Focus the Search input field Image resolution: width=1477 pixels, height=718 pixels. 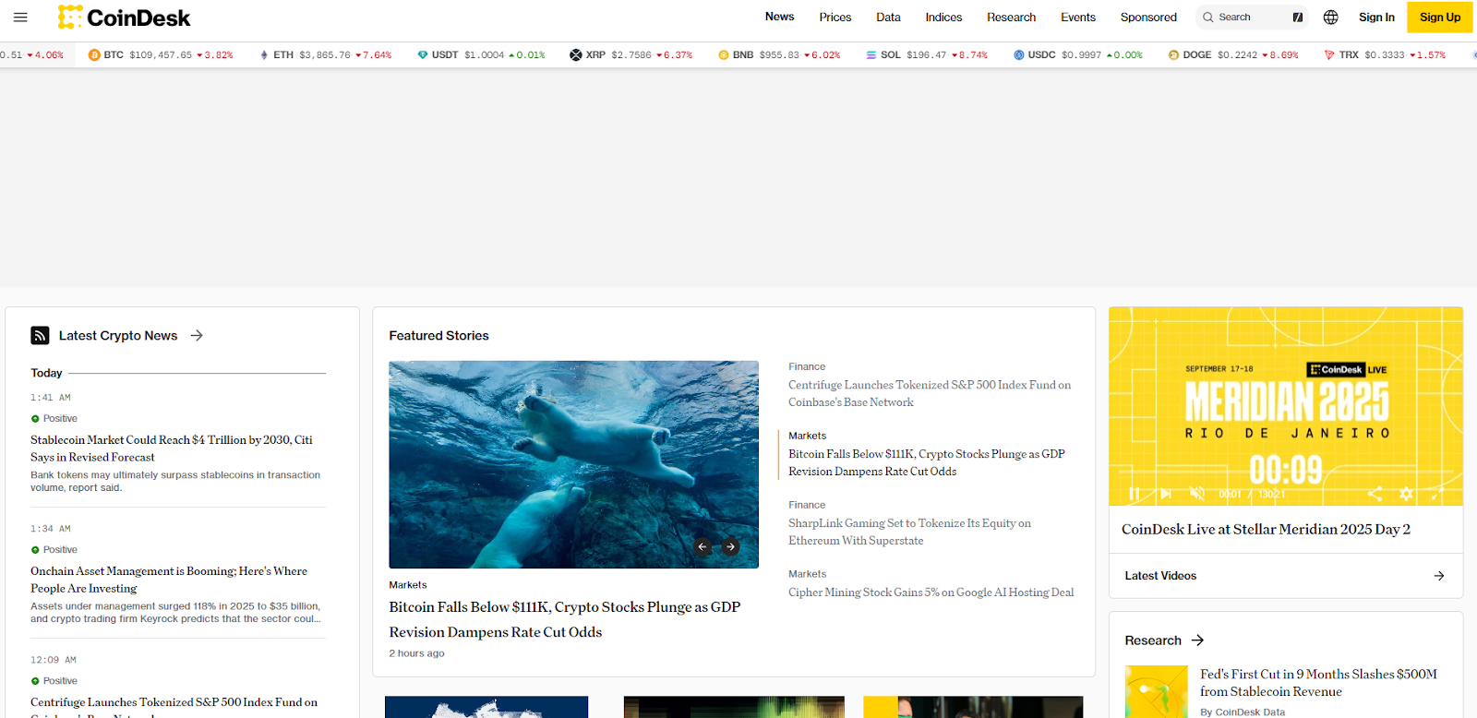(x=1253, y=17)
